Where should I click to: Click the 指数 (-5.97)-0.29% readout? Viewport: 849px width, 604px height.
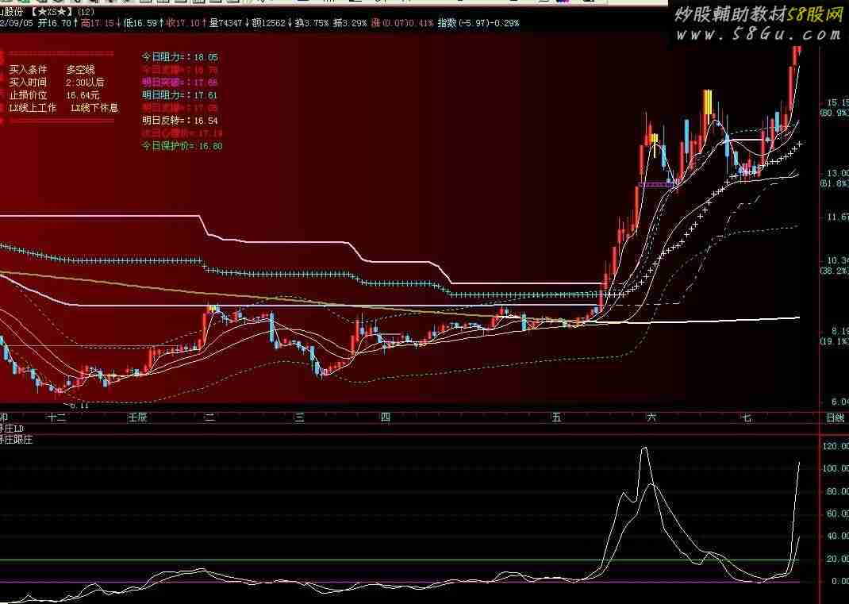478,23
